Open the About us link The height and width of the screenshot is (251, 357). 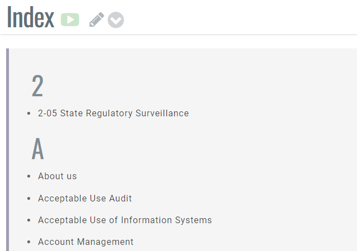tap(57, 176)
